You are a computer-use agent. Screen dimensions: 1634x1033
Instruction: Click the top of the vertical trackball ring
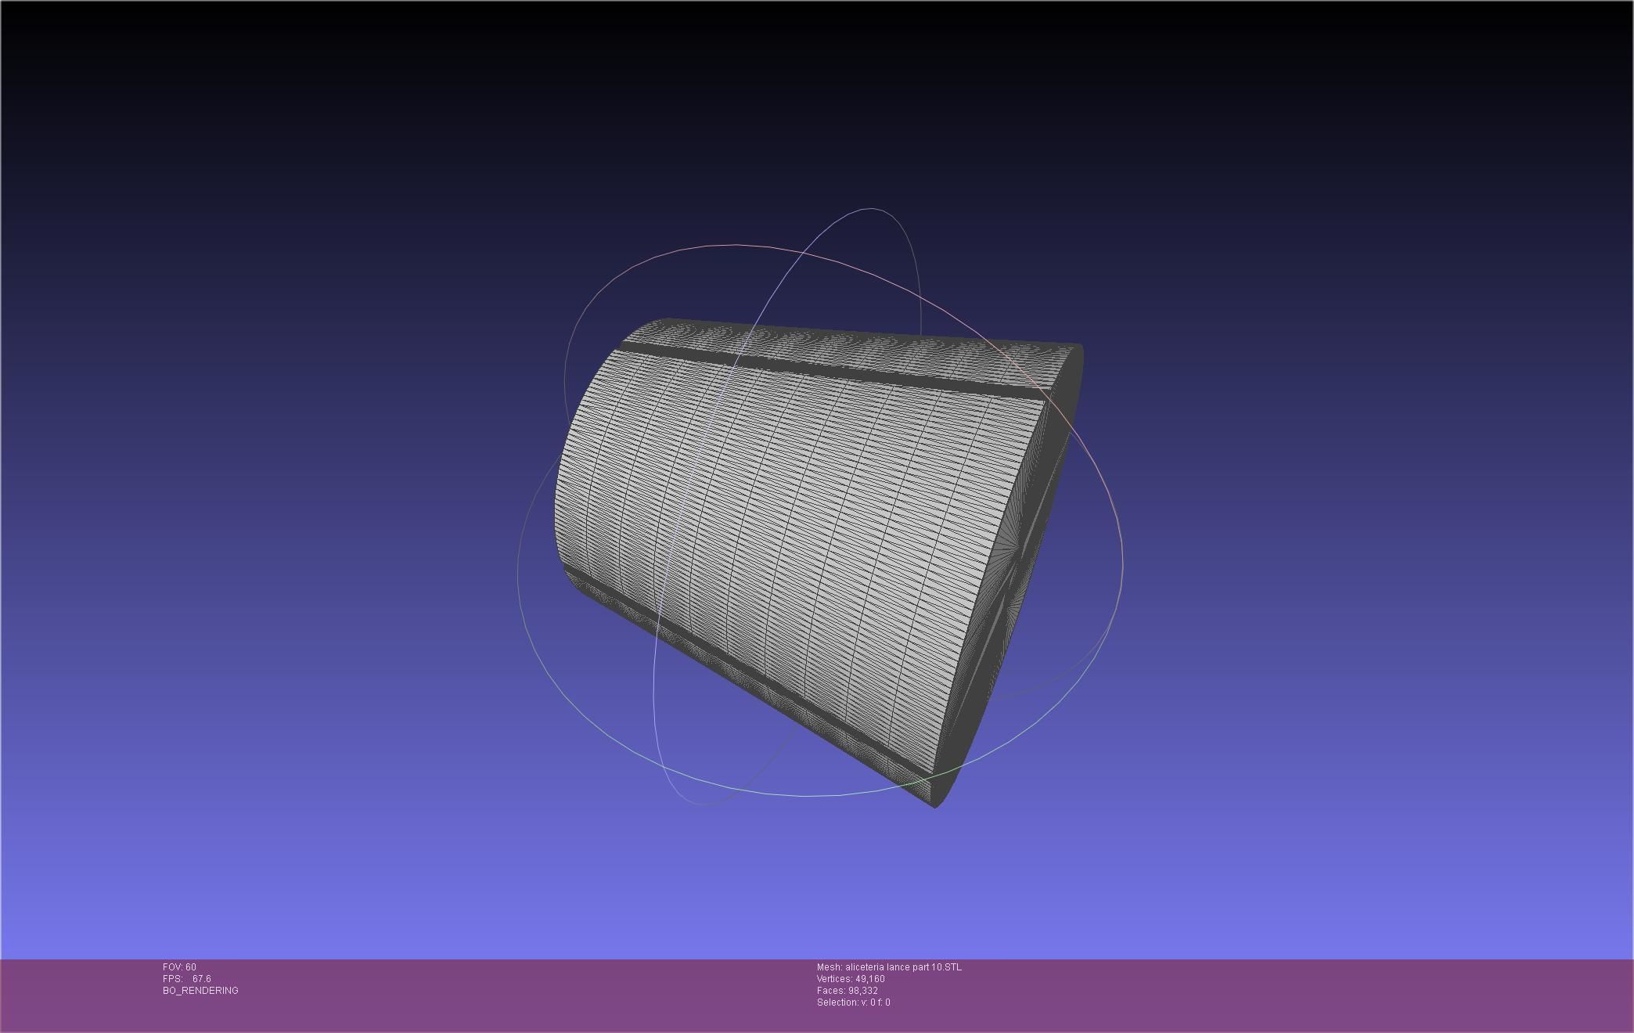871,209
